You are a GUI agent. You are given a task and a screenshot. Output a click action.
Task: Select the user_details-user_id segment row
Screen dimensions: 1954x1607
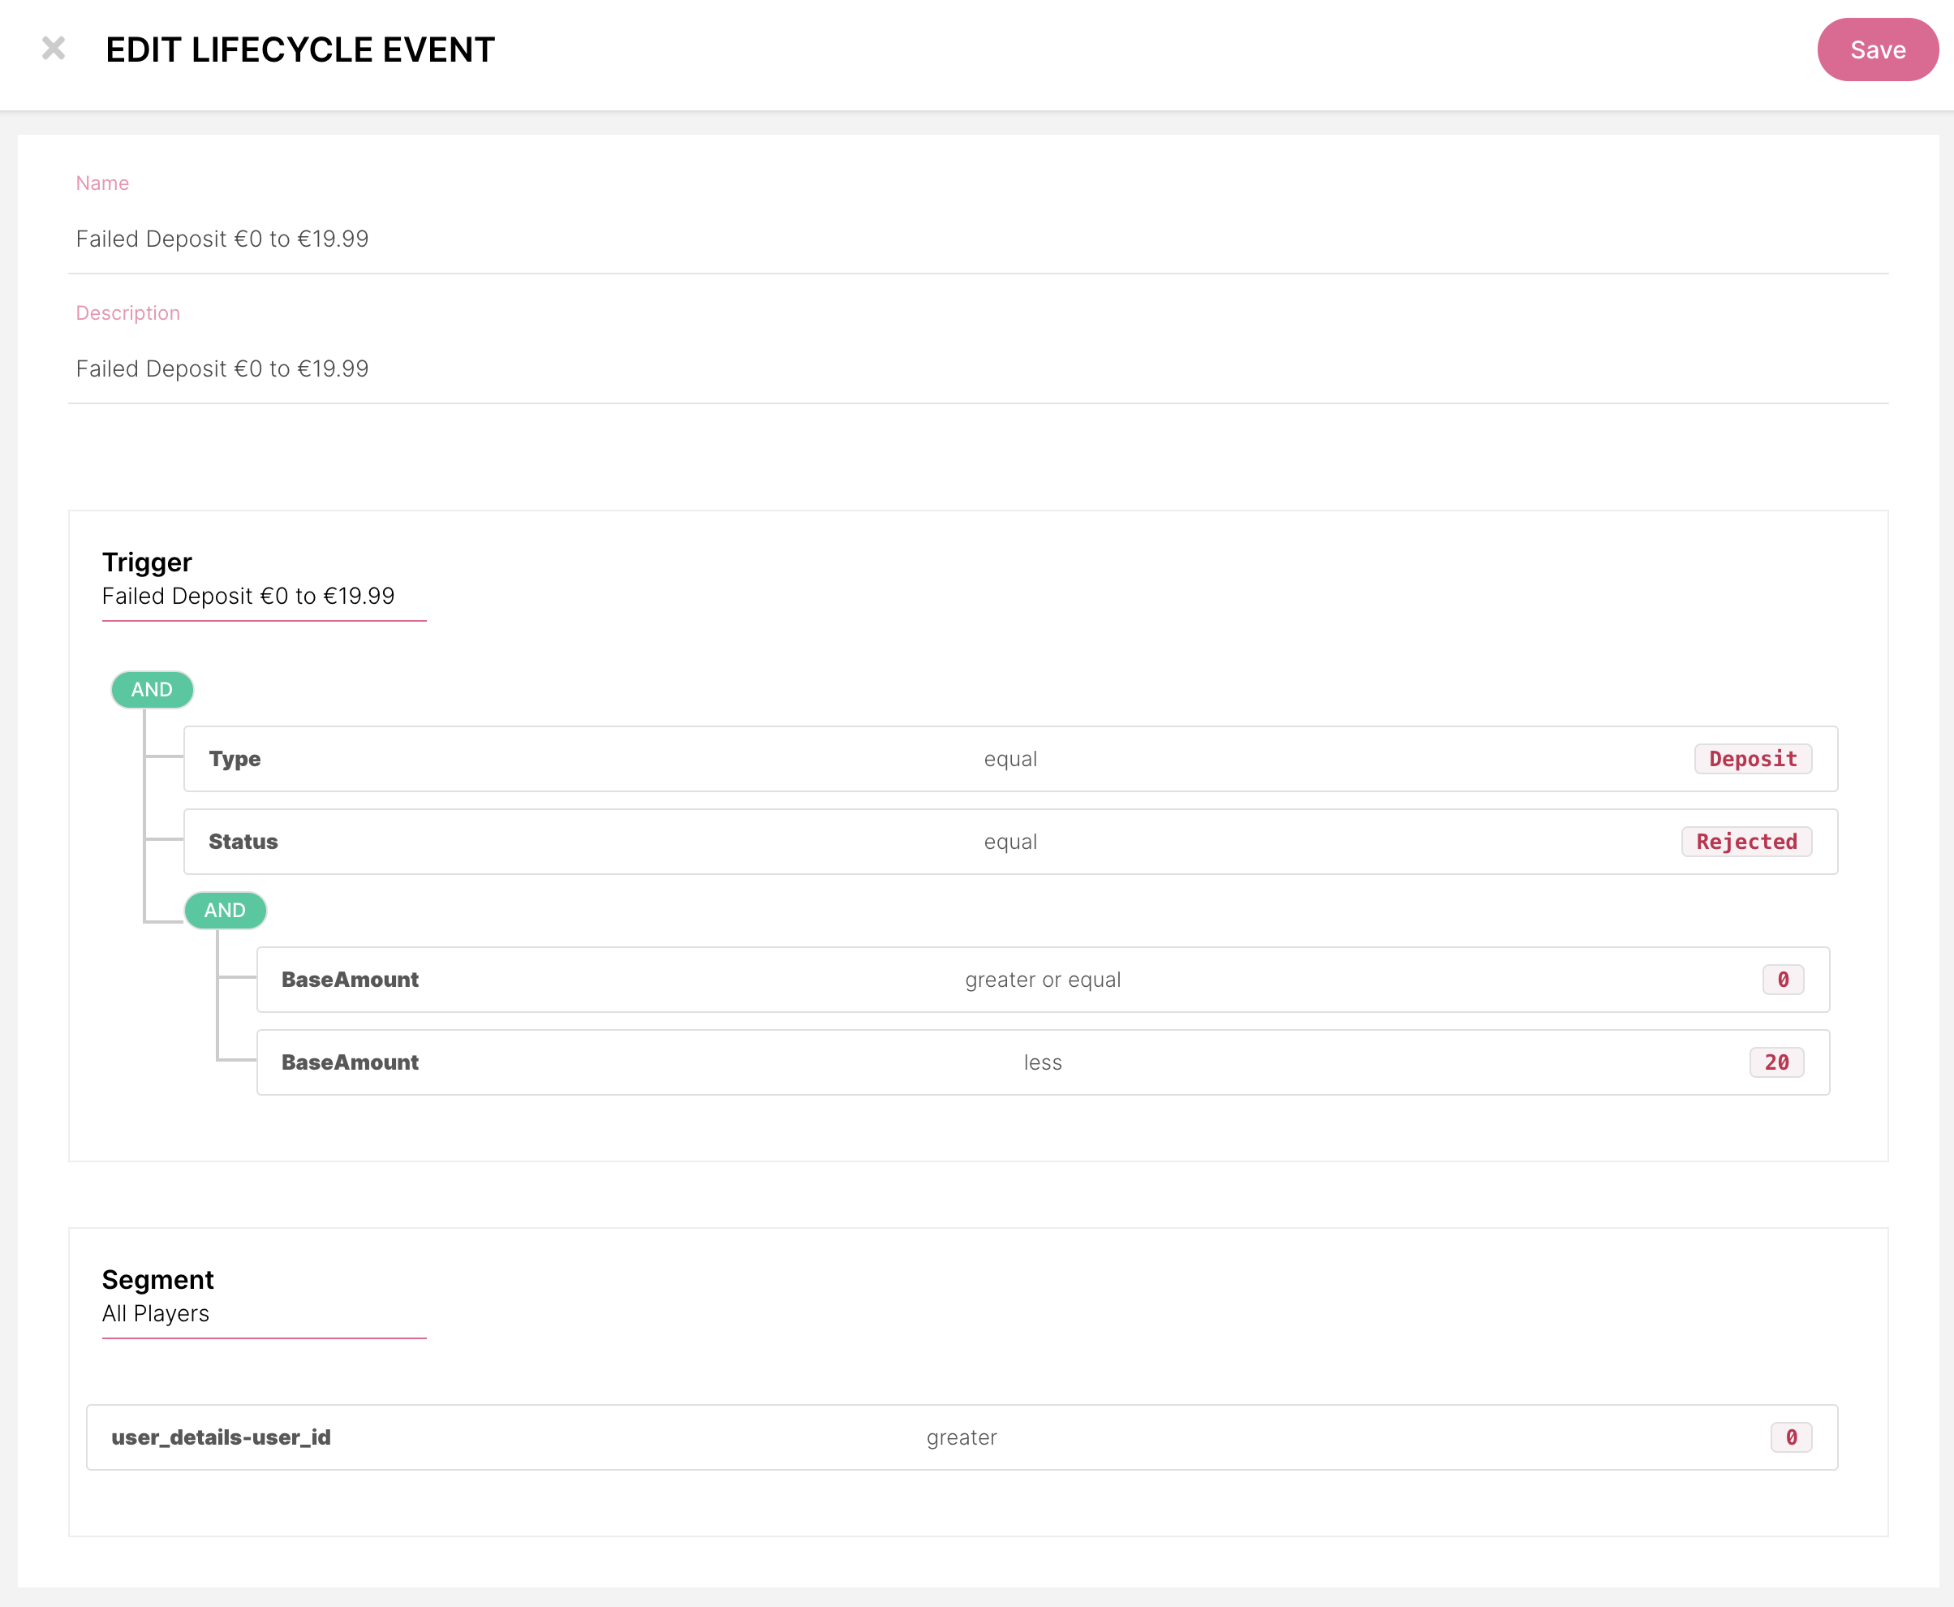(961, 1437)
